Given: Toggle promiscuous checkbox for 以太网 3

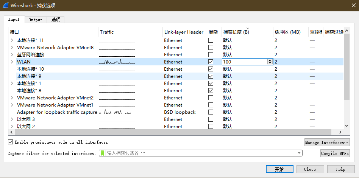Looking at the screenshot, I should click(211, 119).
